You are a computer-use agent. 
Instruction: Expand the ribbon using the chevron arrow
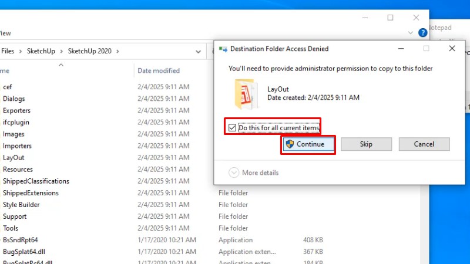(x=411, y=33)
